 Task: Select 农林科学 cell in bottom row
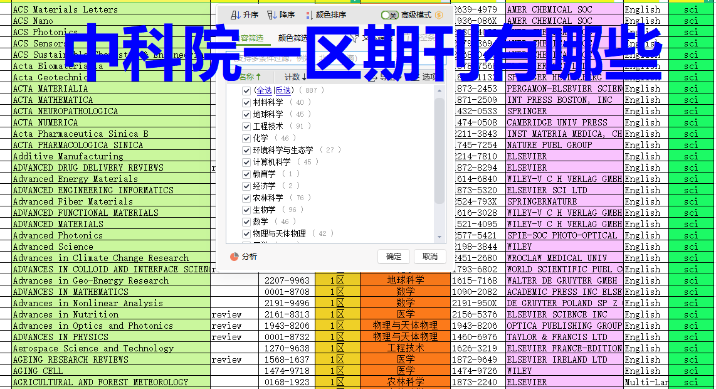(x=406, y=382)
